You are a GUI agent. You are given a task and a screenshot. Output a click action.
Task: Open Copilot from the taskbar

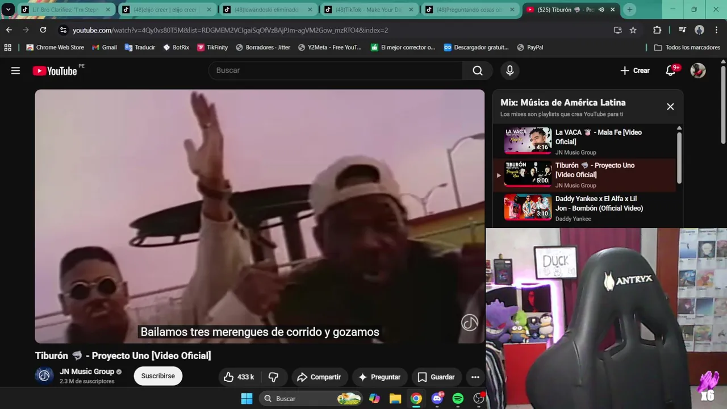(374, 399)
